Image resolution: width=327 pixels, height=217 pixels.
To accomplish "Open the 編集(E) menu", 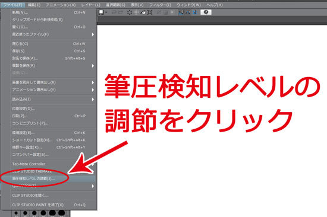I will coord(34,5).
